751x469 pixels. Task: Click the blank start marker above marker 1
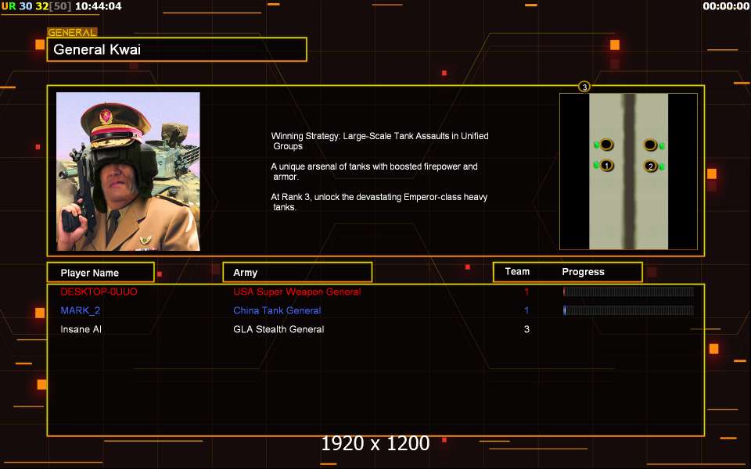click(x=606, y=145)
